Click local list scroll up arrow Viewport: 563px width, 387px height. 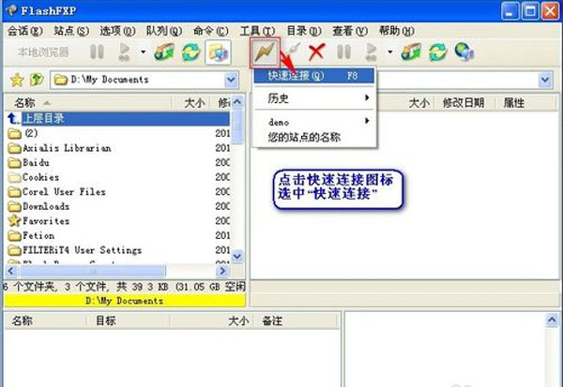tap(237, 102)
